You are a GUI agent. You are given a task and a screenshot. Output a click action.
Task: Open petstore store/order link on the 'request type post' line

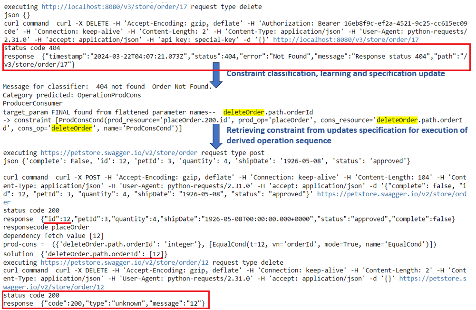(119, 152)
